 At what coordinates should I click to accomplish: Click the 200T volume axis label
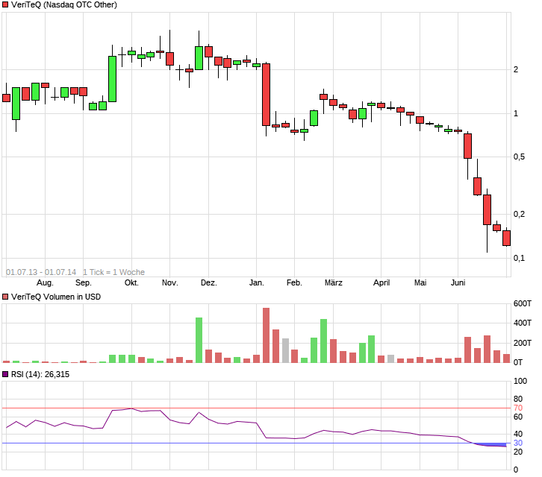523,343
